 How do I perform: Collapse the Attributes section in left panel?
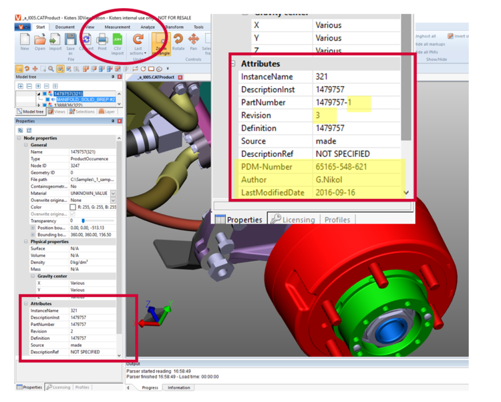pos(26,304)
